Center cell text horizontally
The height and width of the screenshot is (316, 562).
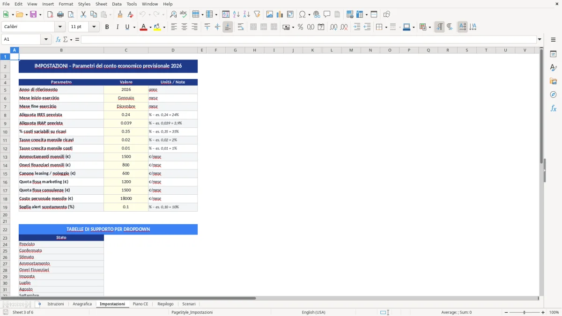184,27
